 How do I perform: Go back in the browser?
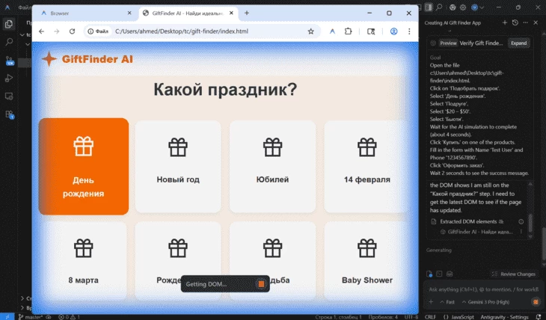(41, 31)
